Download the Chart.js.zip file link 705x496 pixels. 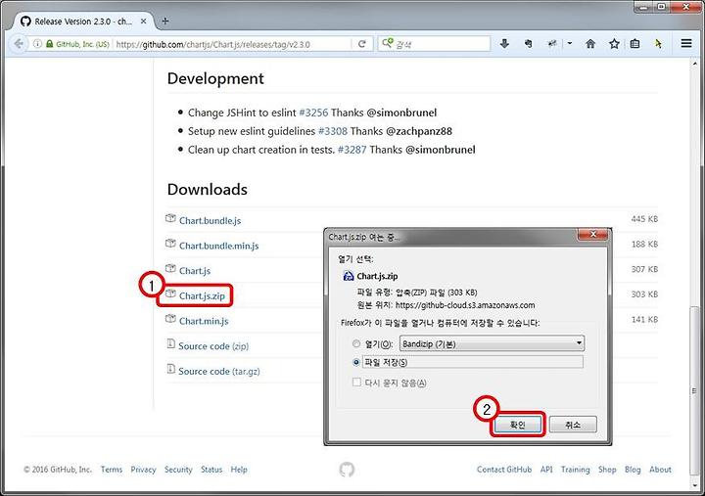202,296
